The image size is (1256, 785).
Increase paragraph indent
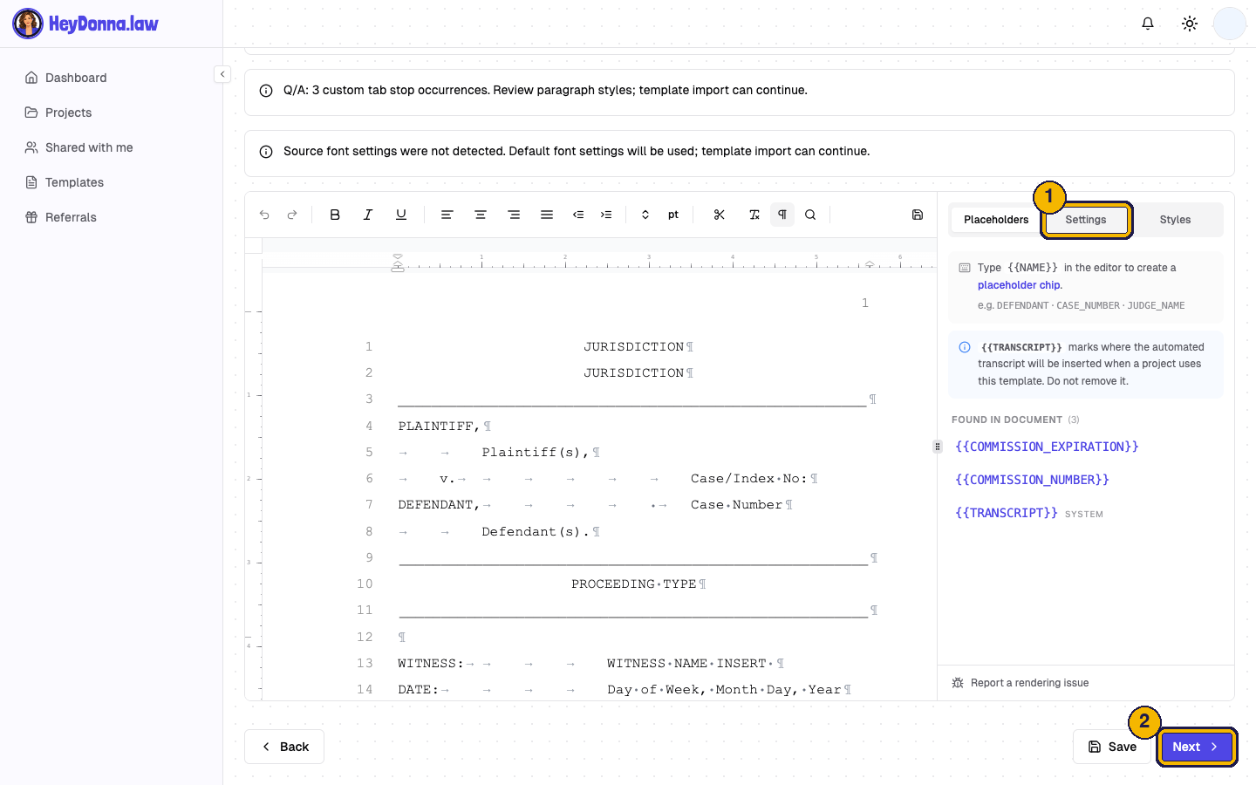[606, 215]
